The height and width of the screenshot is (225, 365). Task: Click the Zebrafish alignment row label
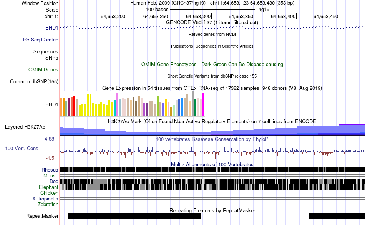(x=48, y=205)
